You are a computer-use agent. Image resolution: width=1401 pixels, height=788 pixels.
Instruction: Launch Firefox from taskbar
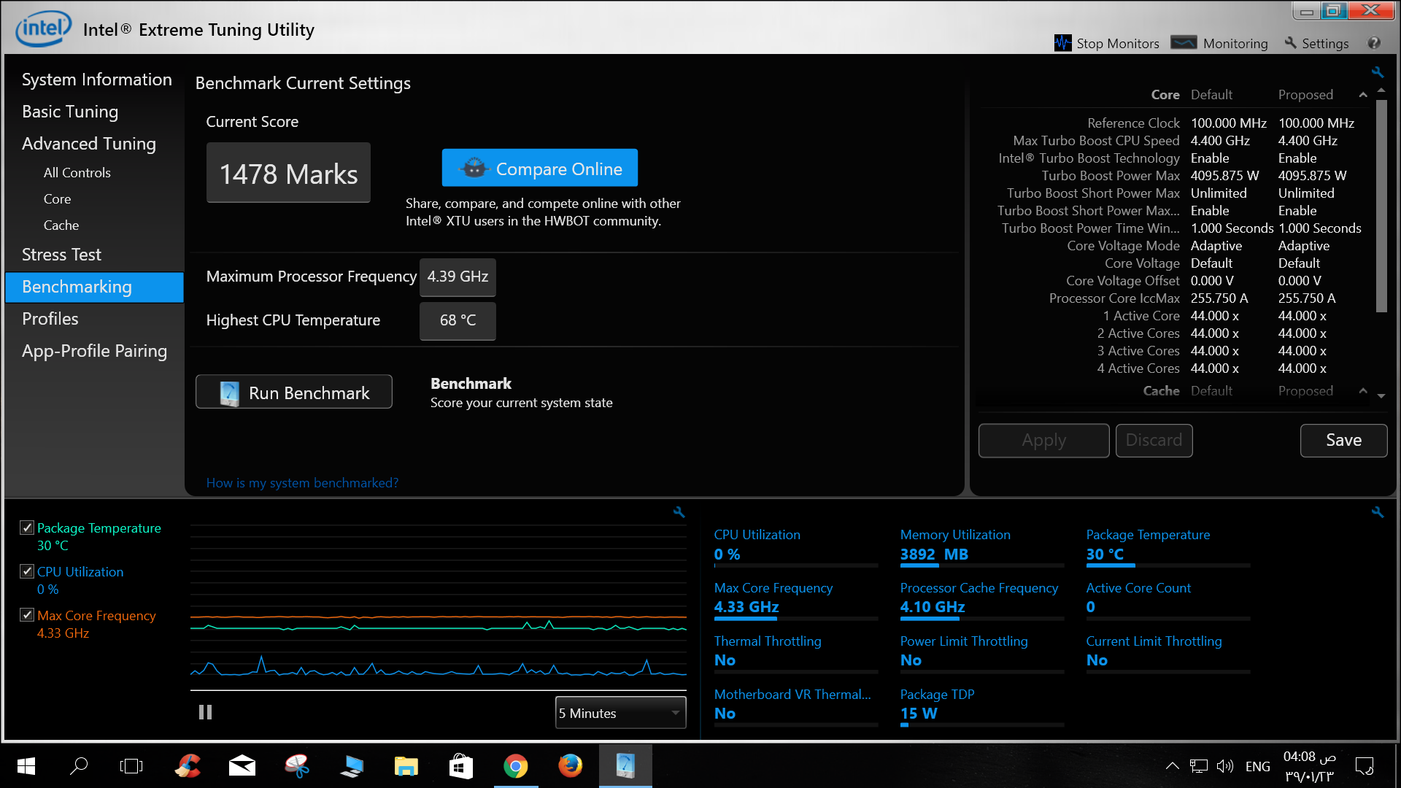[570, 766]
